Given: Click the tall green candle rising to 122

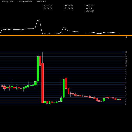Looking at the screenshot, I should [x=38, y=69].
